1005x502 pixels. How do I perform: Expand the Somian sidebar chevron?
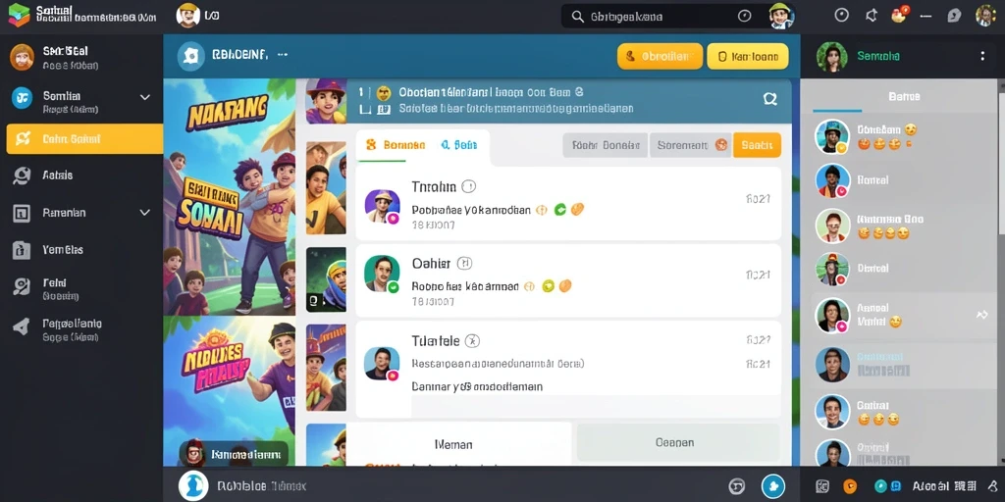click(x=145, y=97)
